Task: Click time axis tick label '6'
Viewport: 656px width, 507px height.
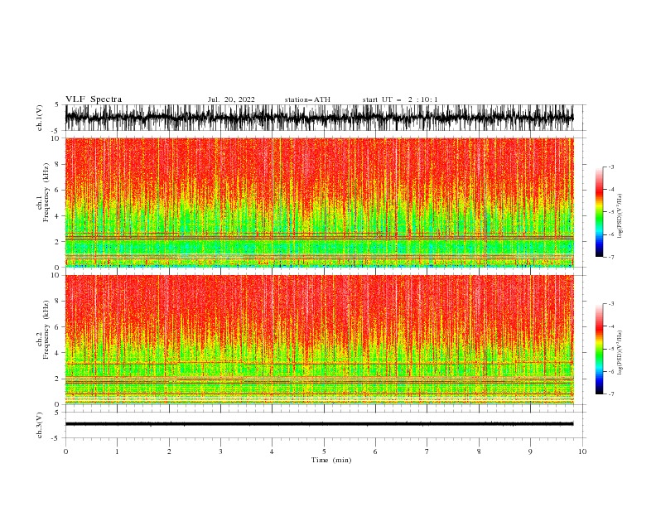Action: click(375, 451)
